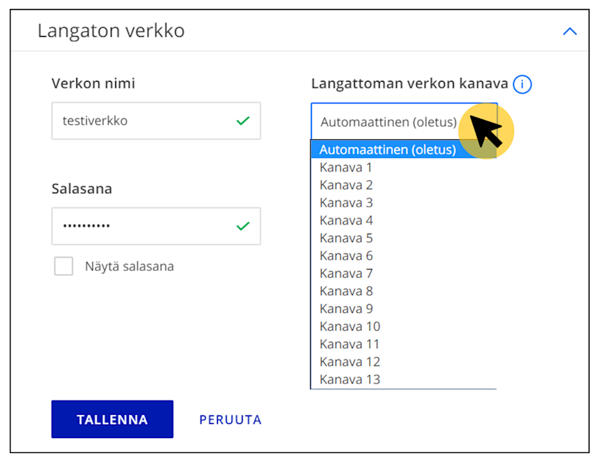599x462 pixels.
Task: Click the PERUUTA link to cancel
Action: point(230,419)
